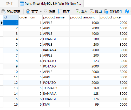
Task: Select ORANGE cell in row id 4
Action: [x=56, y=39]
